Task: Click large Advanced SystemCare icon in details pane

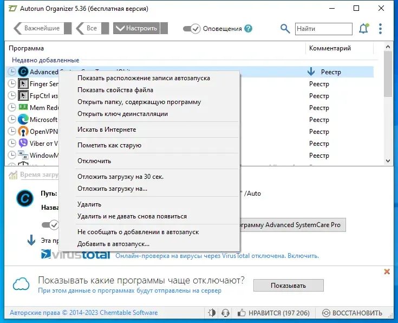Action: point(25,198)
